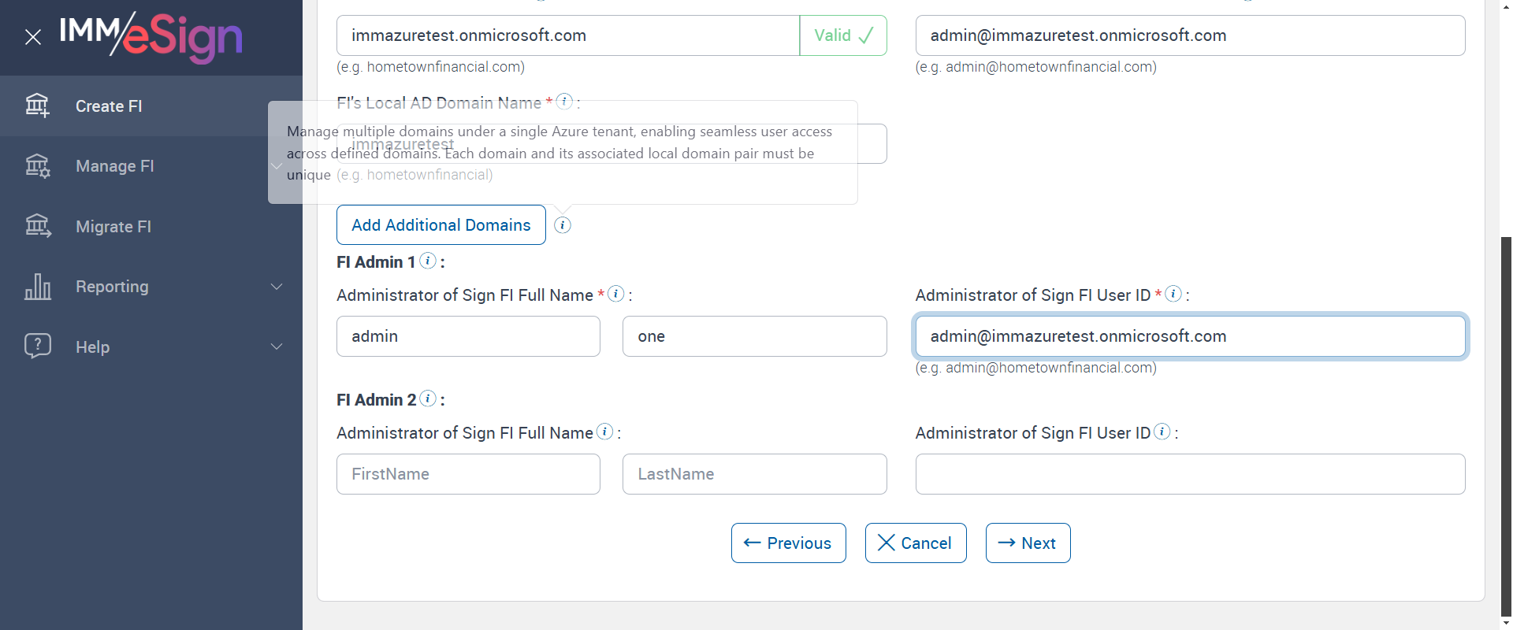
Task: Click info icon for FI Admin 2 Full Name
Action: (605, 432)
